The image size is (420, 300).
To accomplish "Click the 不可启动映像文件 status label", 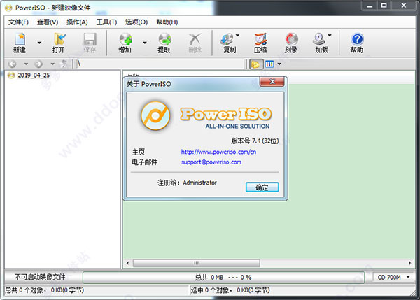I will click(40, 277).
